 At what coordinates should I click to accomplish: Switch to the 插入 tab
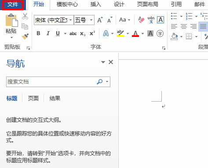96,4
